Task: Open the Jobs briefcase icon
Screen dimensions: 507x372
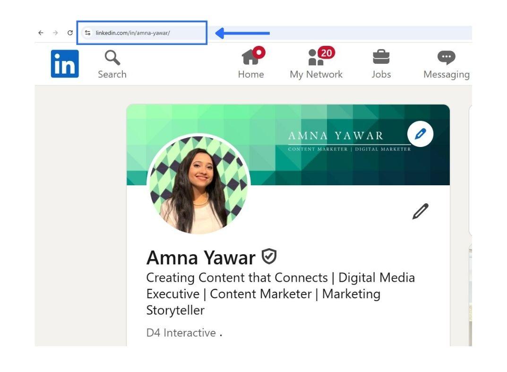Action: point(381,58)
